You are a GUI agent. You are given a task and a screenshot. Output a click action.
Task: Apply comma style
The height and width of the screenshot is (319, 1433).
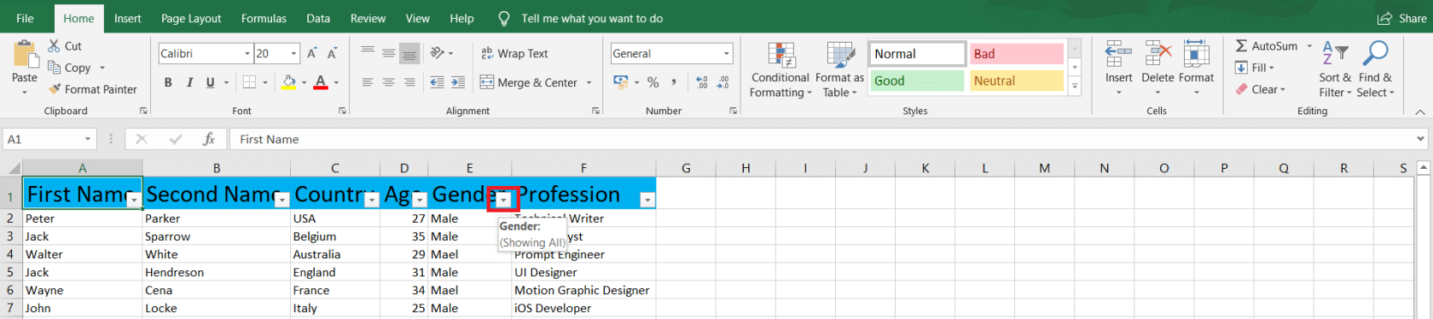pyautogui.click(x=674, y=83)
